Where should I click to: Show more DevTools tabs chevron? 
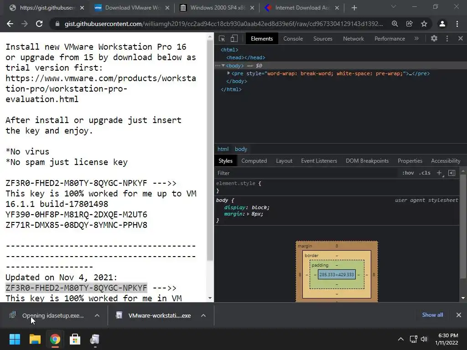[x=416, y=38]
